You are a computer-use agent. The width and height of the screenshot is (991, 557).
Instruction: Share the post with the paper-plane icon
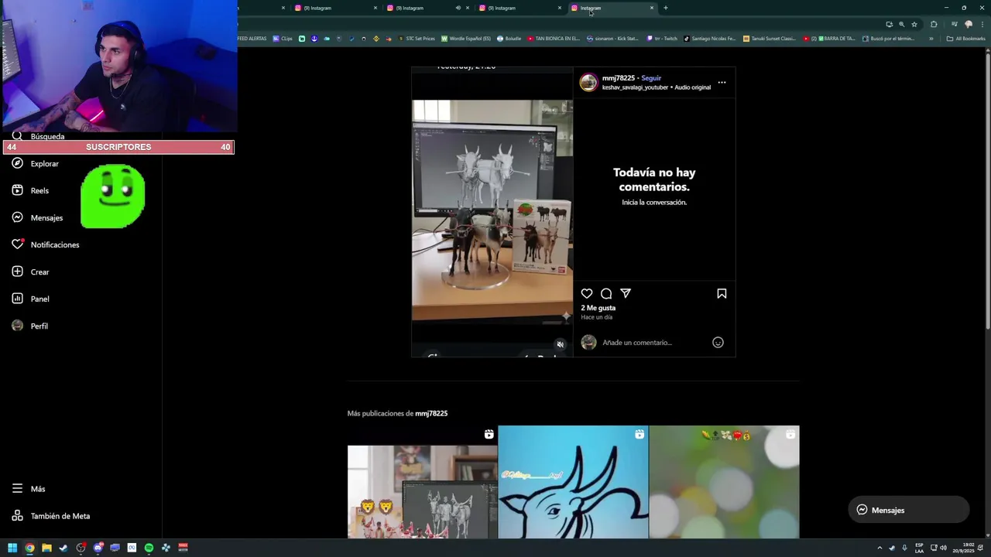click(626, 294)
